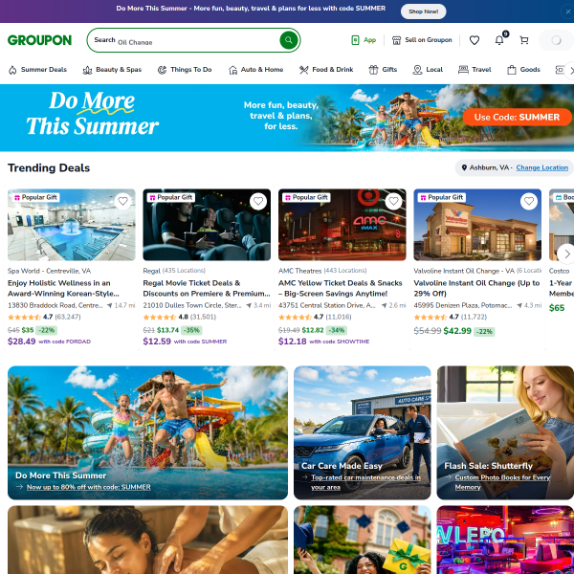Click Popular Gift badge on Regal card
Screen dimensions: 574x574
[171, 197]
